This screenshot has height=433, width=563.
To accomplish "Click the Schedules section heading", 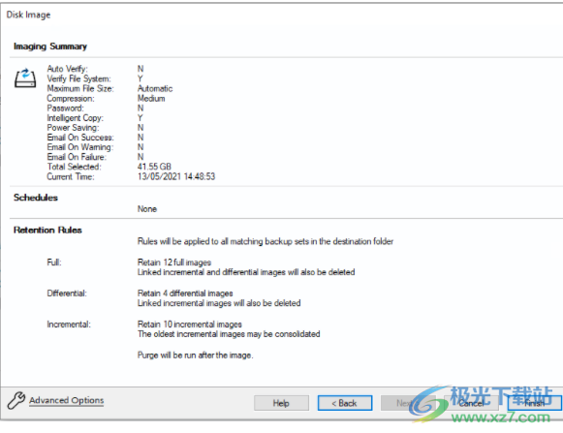I will point(36,198).
